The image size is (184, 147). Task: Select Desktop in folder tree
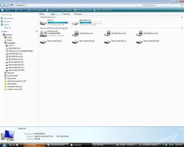coord(9,35)
